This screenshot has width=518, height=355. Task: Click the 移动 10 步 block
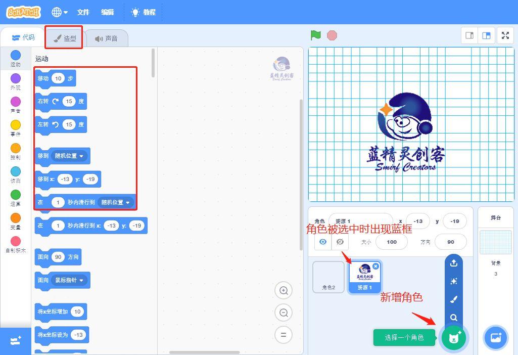pos(55,79)
